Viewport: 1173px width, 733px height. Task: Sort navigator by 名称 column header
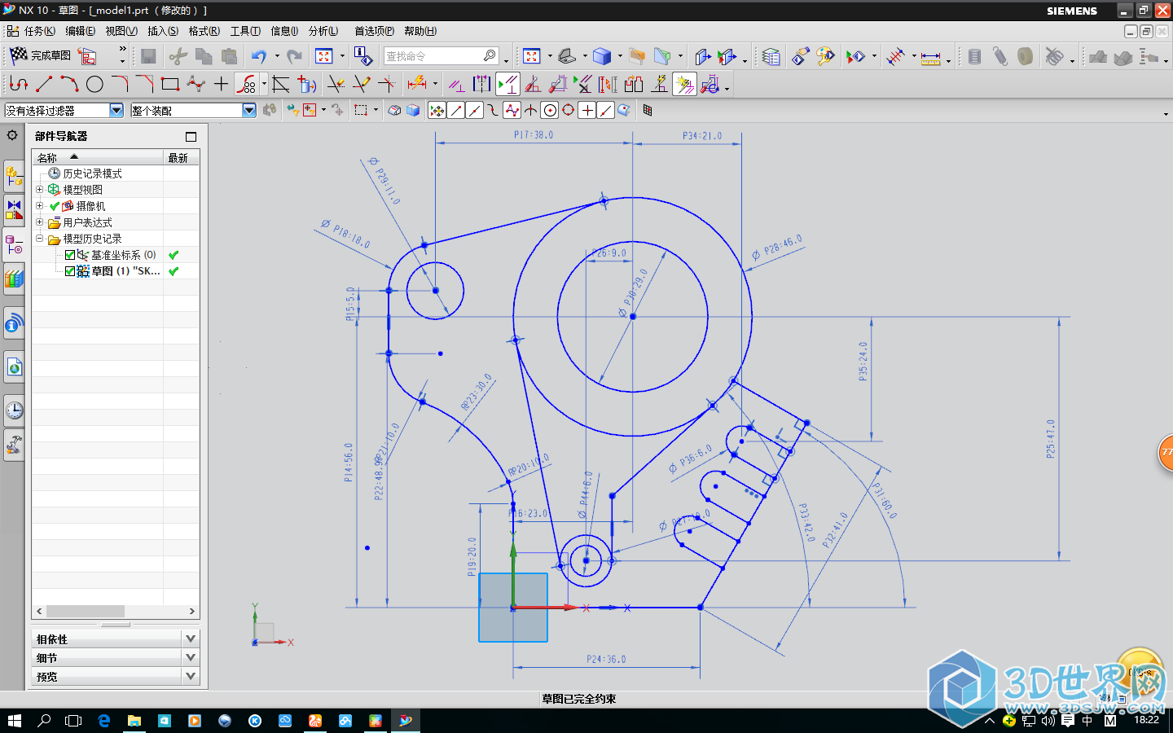(98, 158)
